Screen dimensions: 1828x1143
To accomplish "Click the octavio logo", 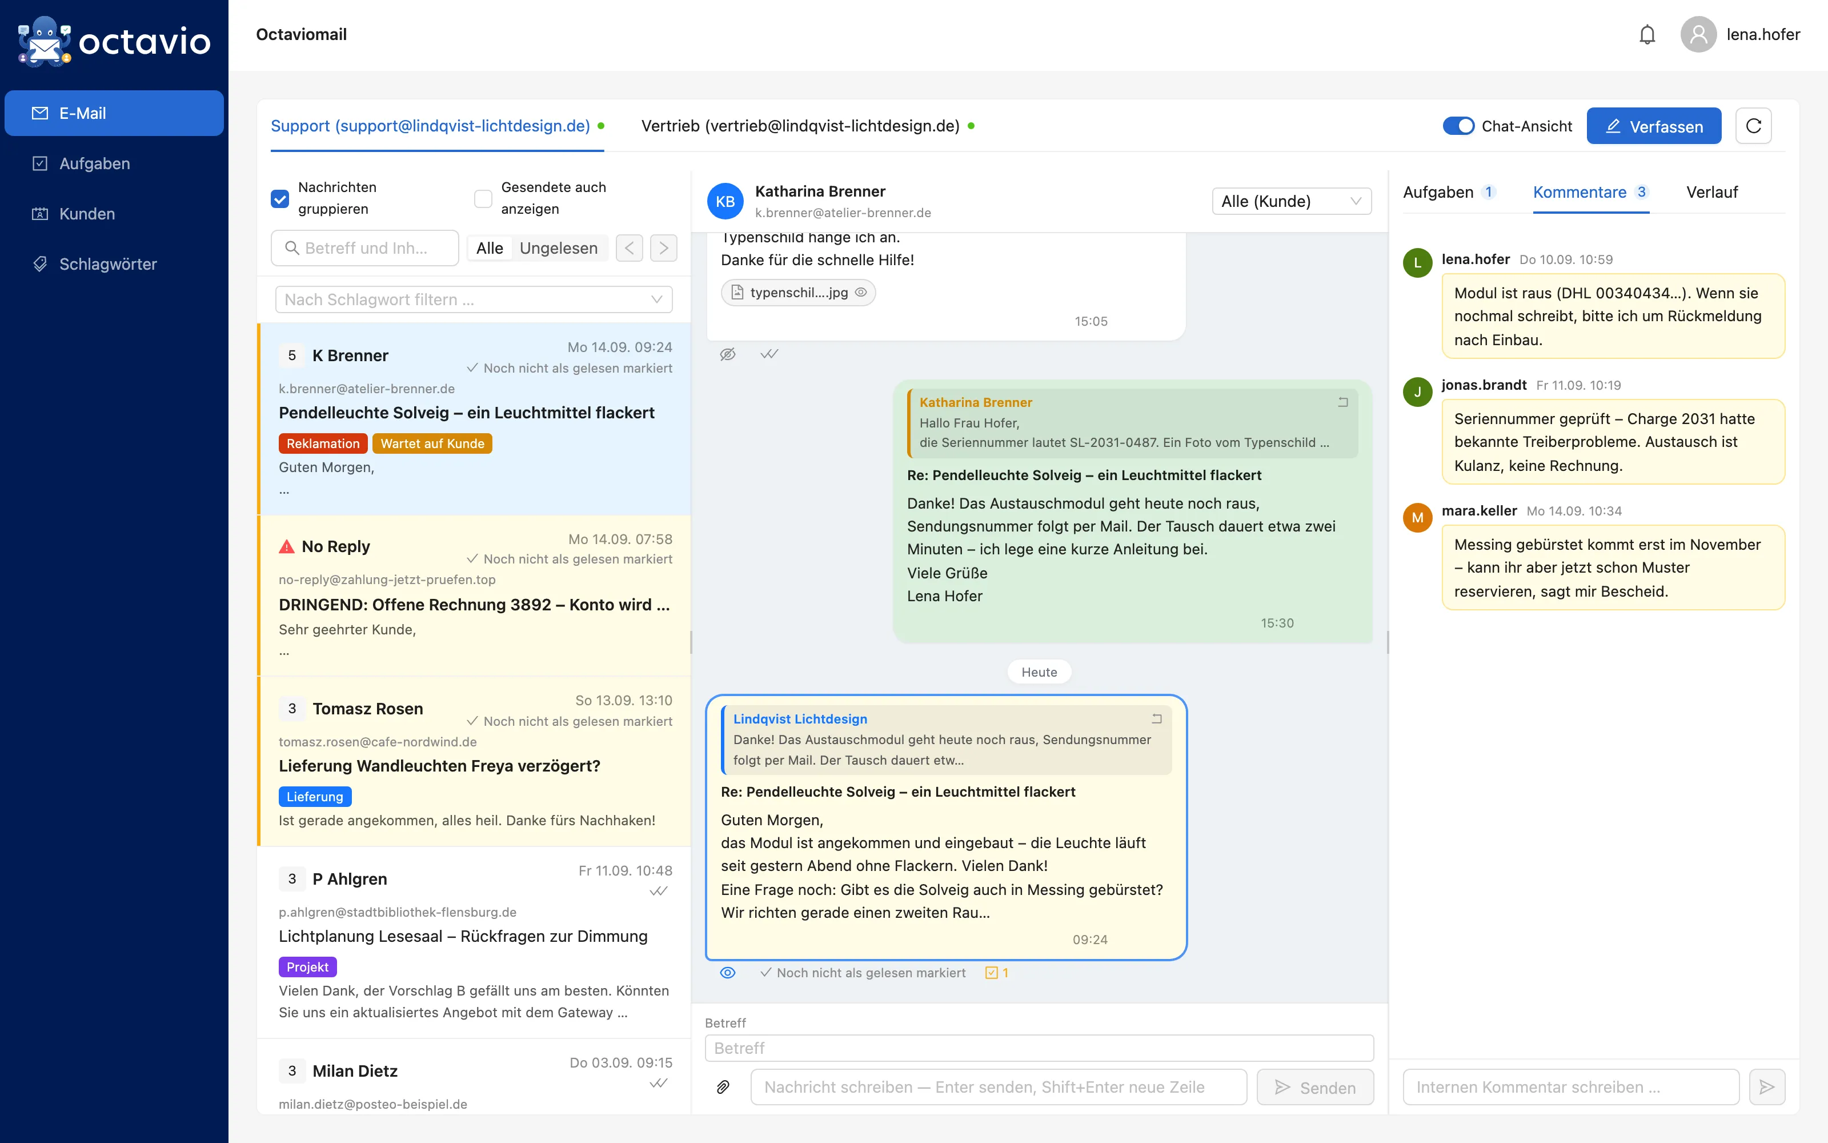I will point(114,41).
